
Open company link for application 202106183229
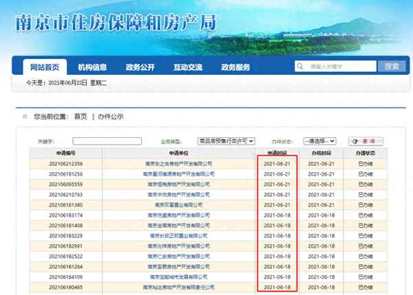coord(178,236)
